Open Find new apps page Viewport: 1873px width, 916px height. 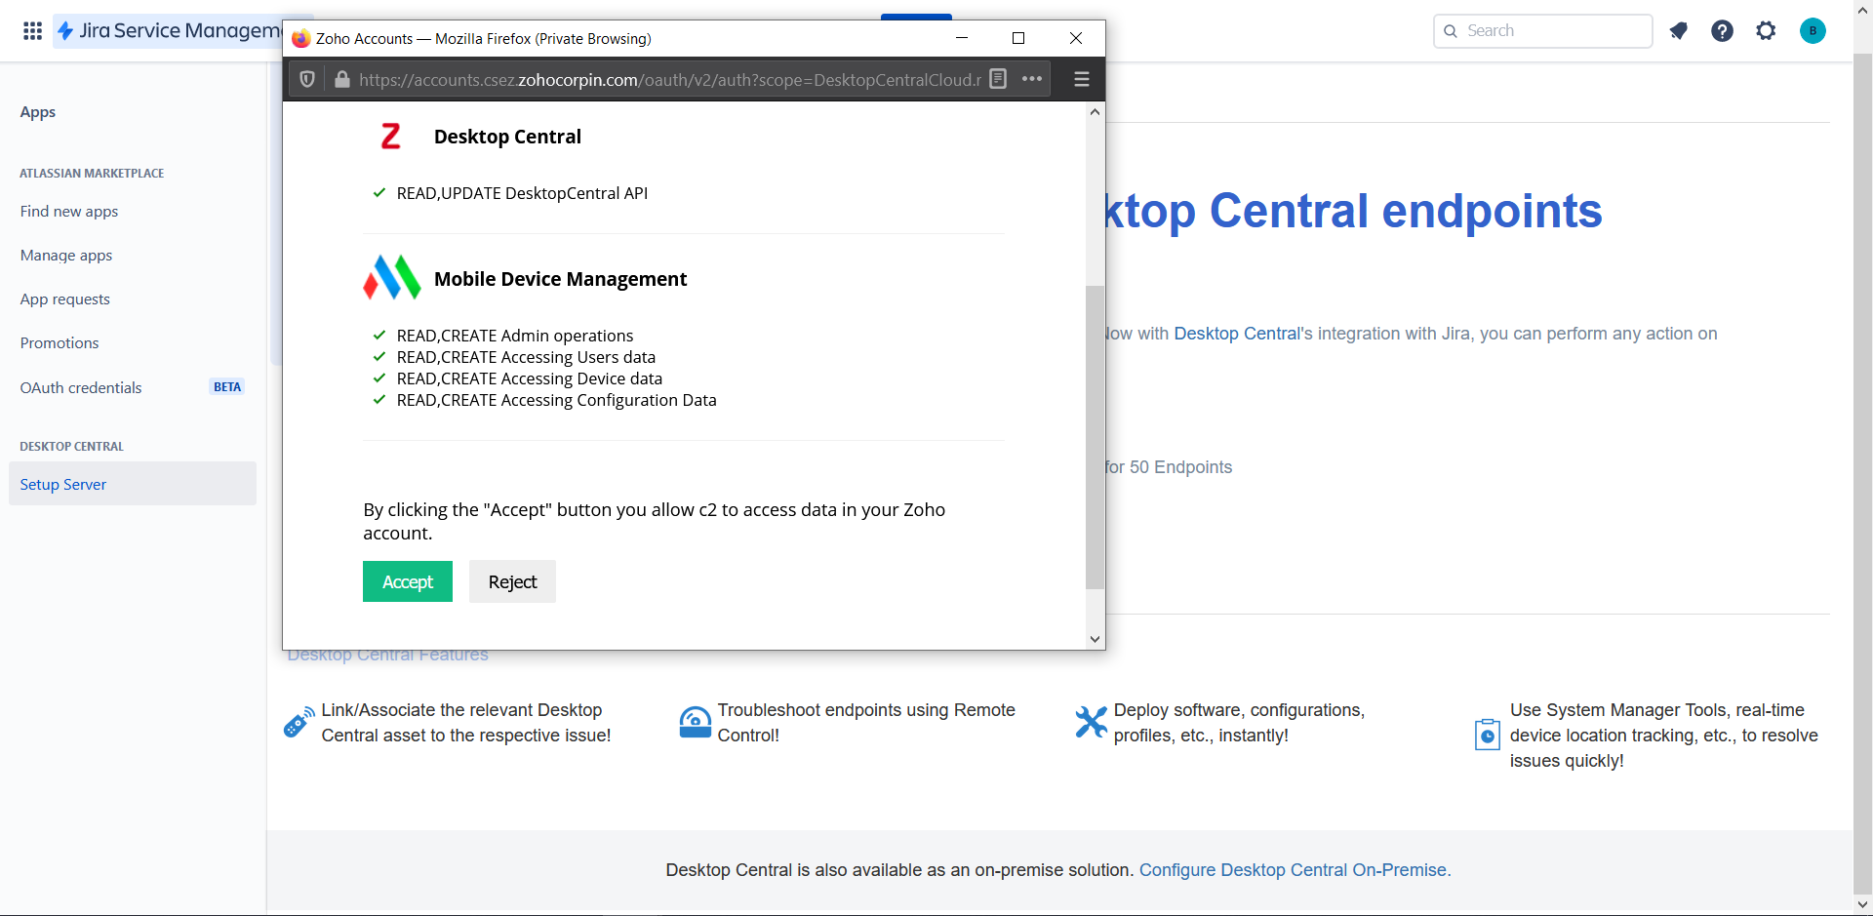coord(69,212)
